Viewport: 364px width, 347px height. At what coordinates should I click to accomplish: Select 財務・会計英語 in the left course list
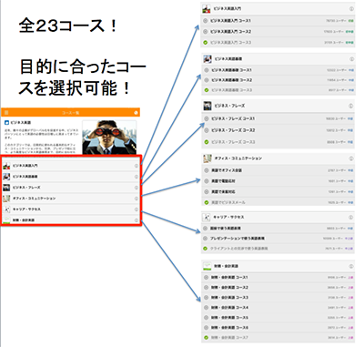[x=71, y=220]
